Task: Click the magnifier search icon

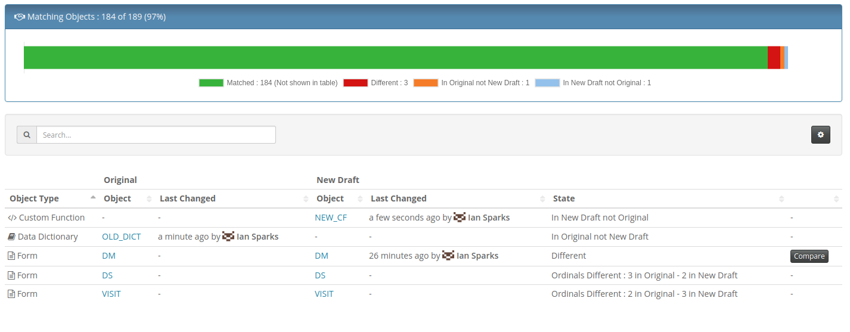Action: [27, 135]
